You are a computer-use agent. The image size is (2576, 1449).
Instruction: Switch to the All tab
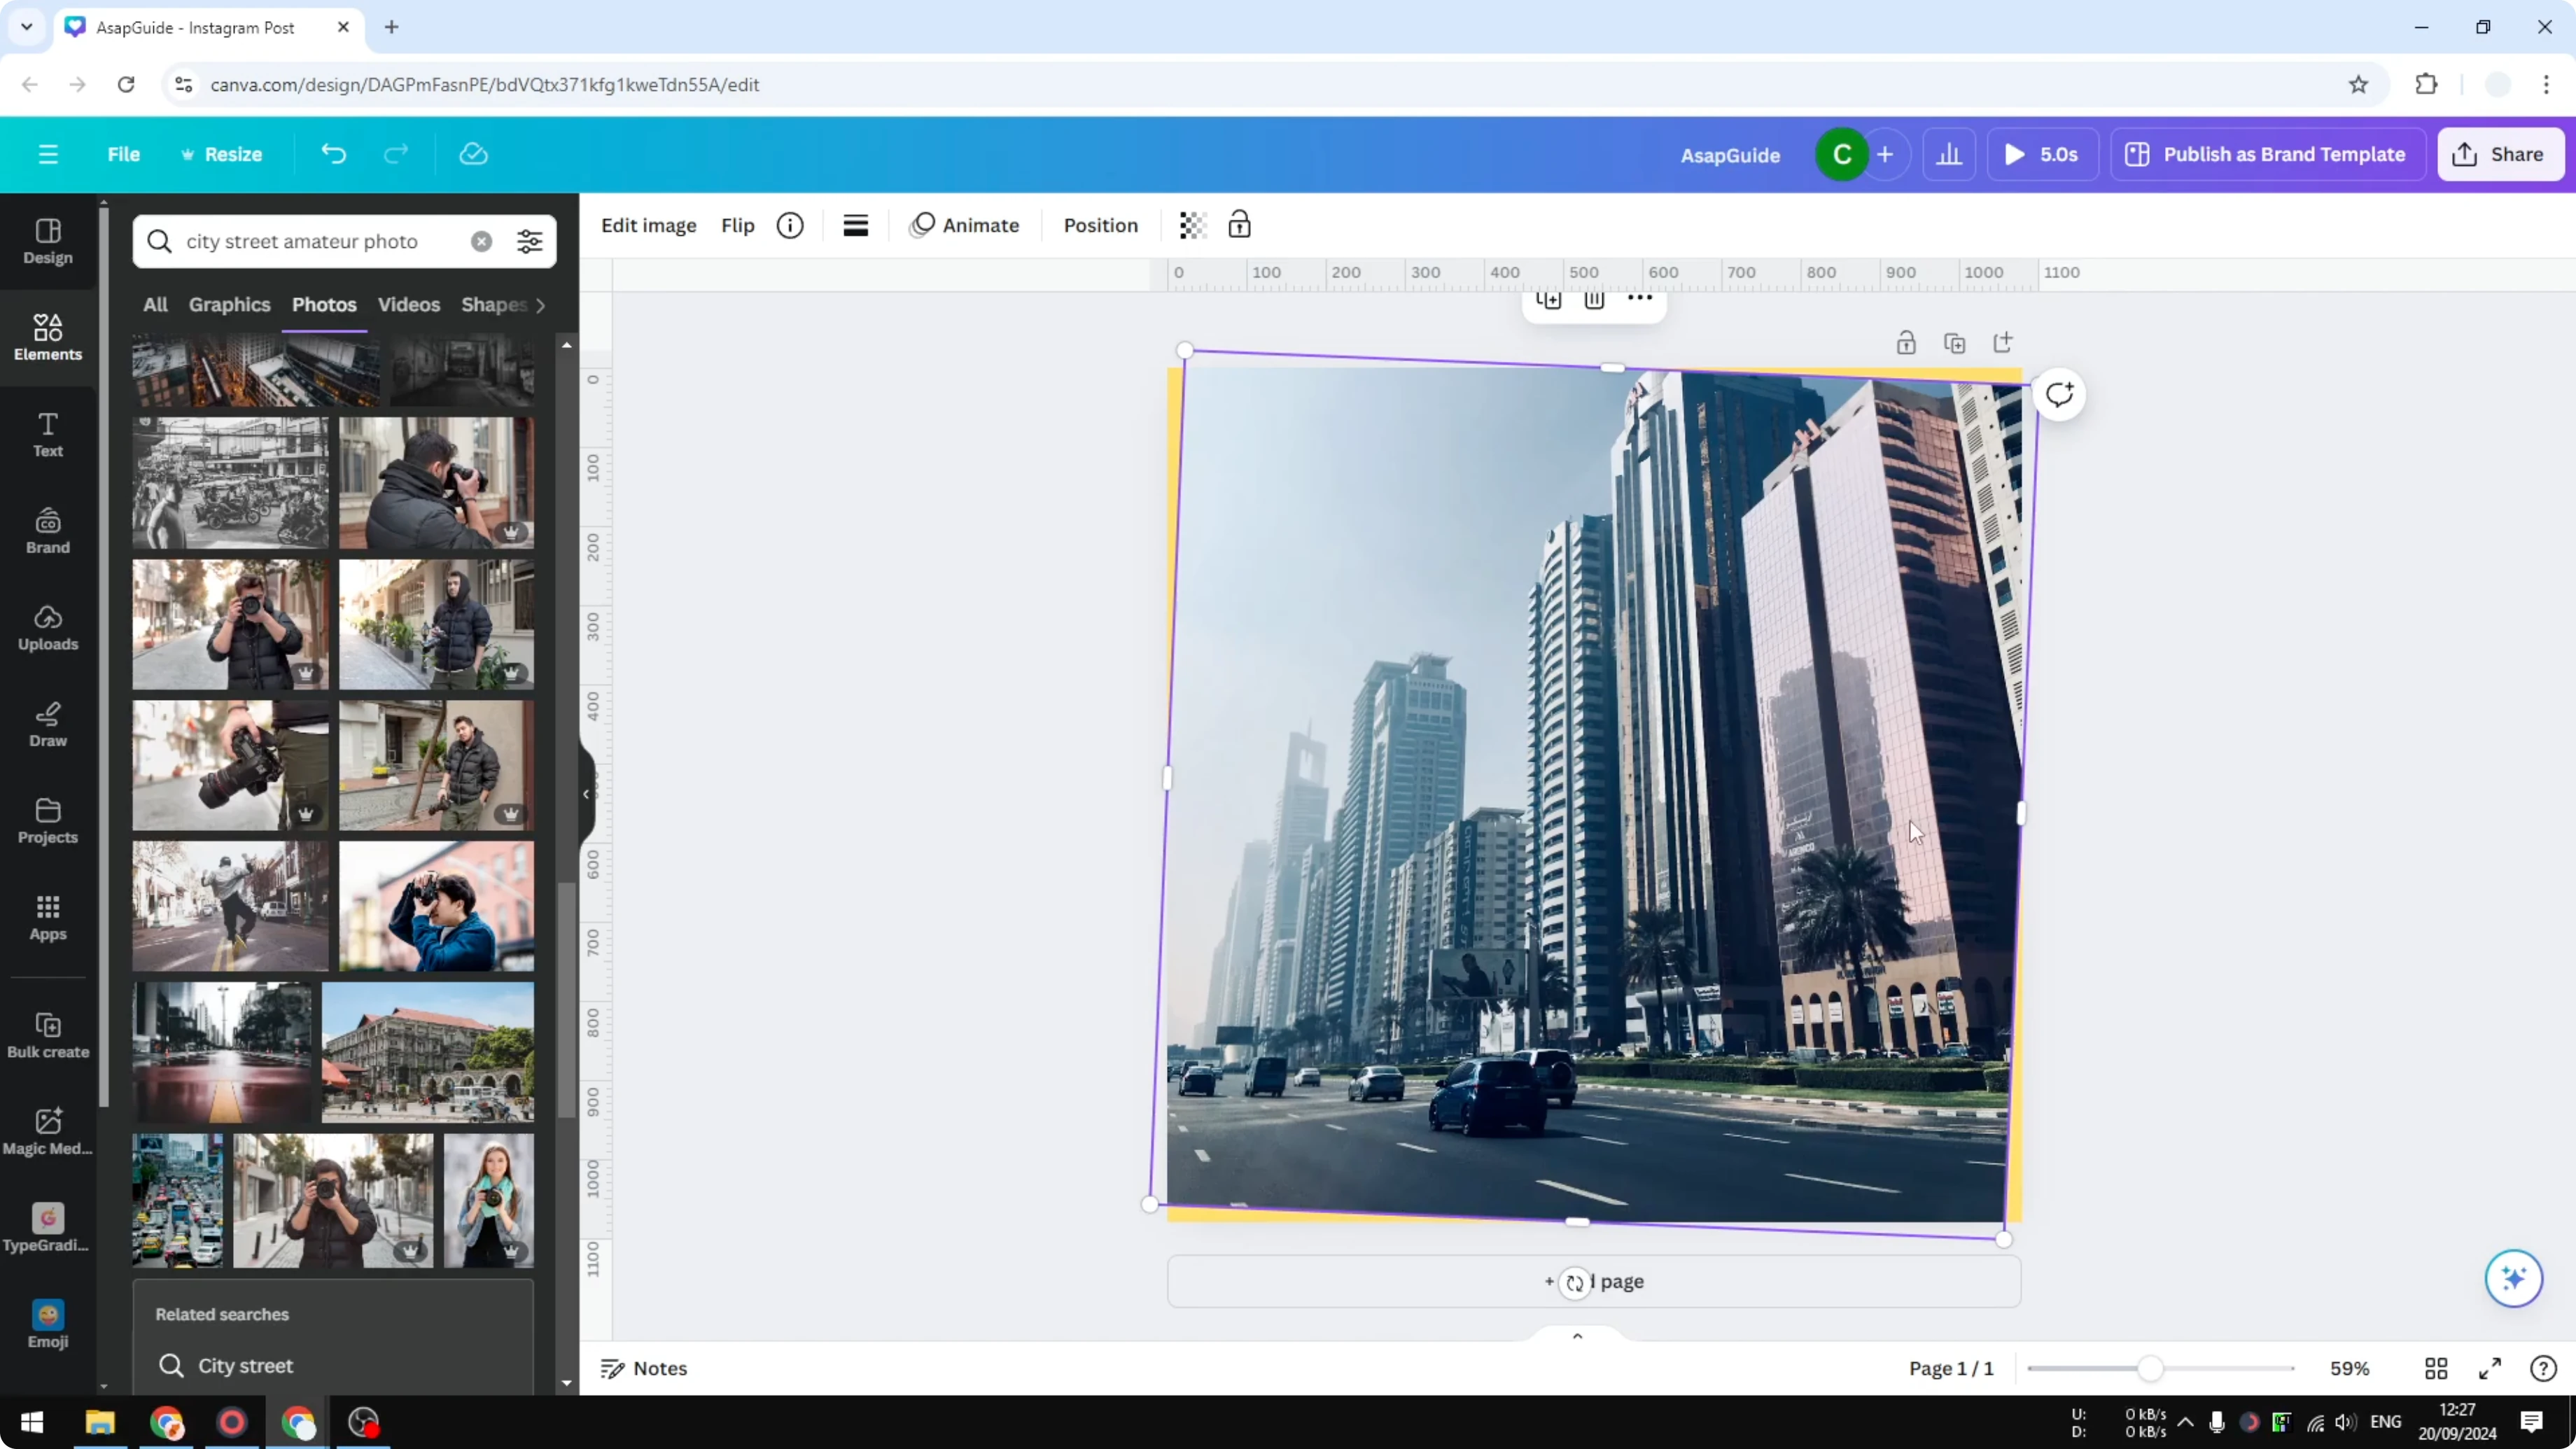coord(155,304)
